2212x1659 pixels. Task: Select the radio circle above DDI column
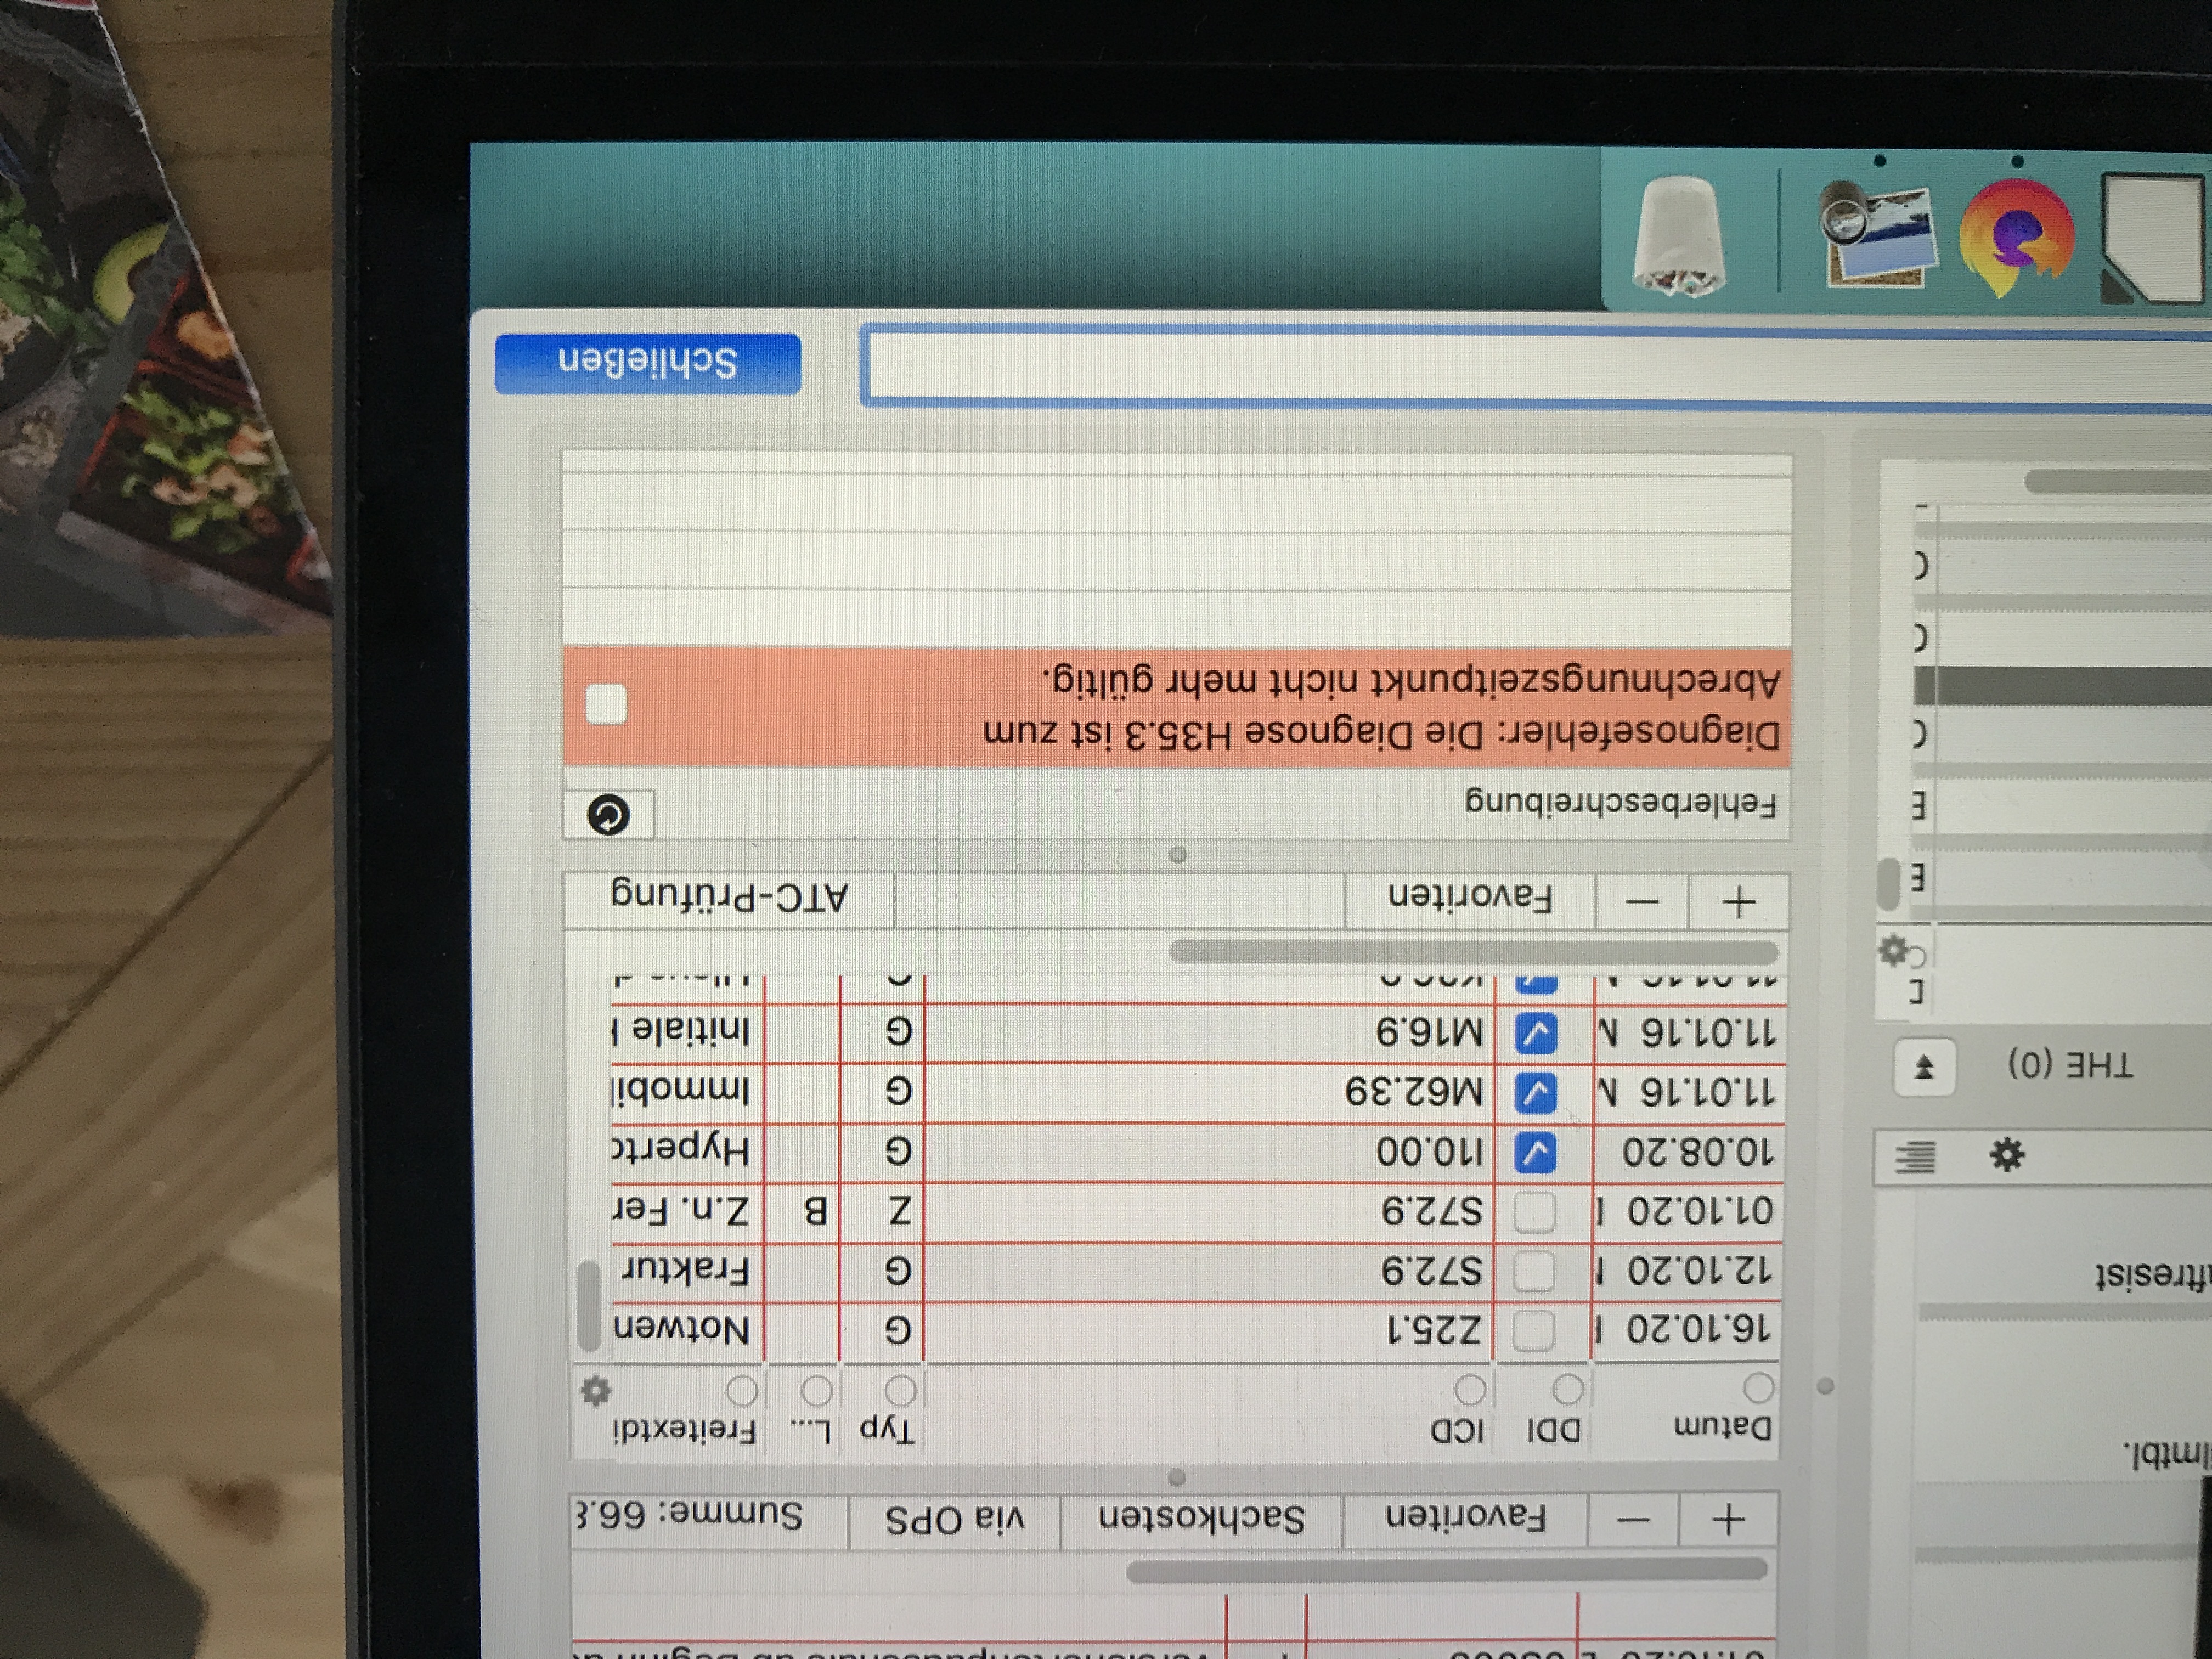tap(1568, 1388)
